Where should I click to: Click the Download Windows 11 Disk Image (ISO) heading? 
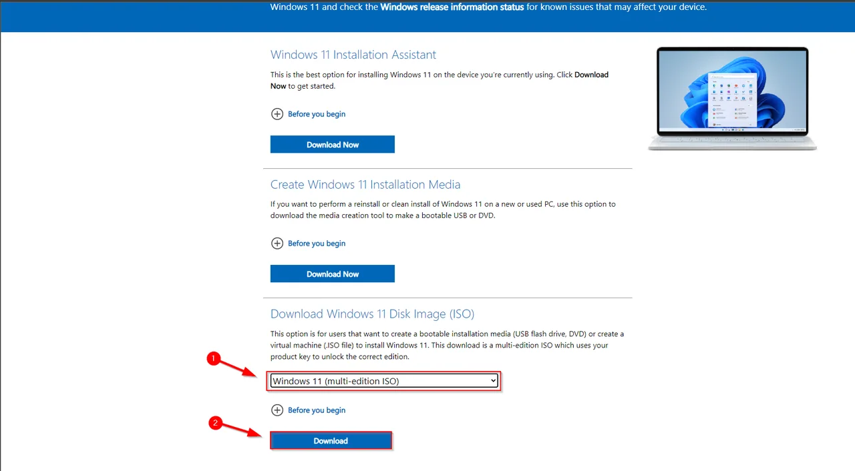click(x=372, y=314)
